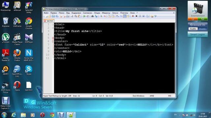Image resolution: width=211 pixels, height=118 pixels.
Task: Click the Google Chrome desktop icon
Action: 29,23
